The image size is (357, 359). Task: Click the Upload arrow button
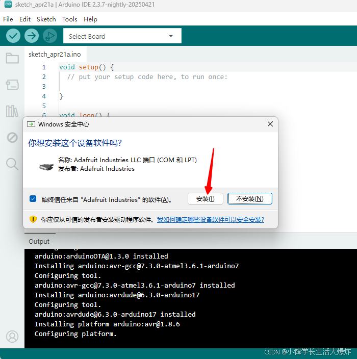click(x=32, y=36)
